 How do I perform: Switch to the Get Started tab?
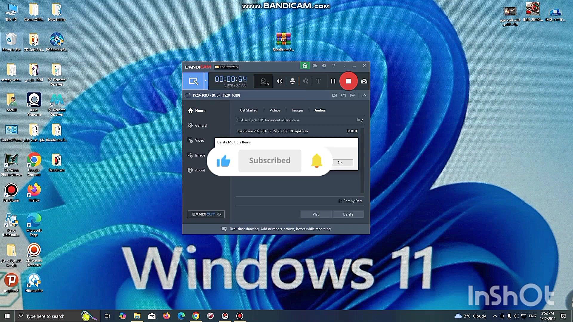point(249,110)
